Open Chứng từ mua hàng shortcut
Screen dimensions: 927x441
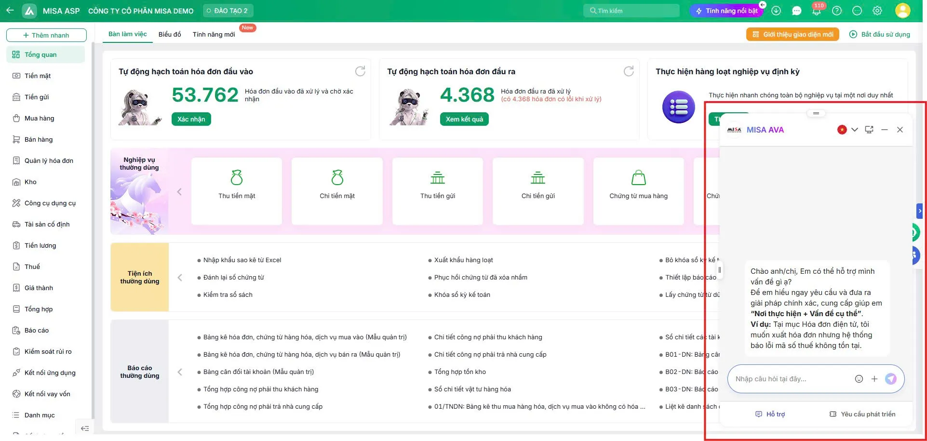638,191
